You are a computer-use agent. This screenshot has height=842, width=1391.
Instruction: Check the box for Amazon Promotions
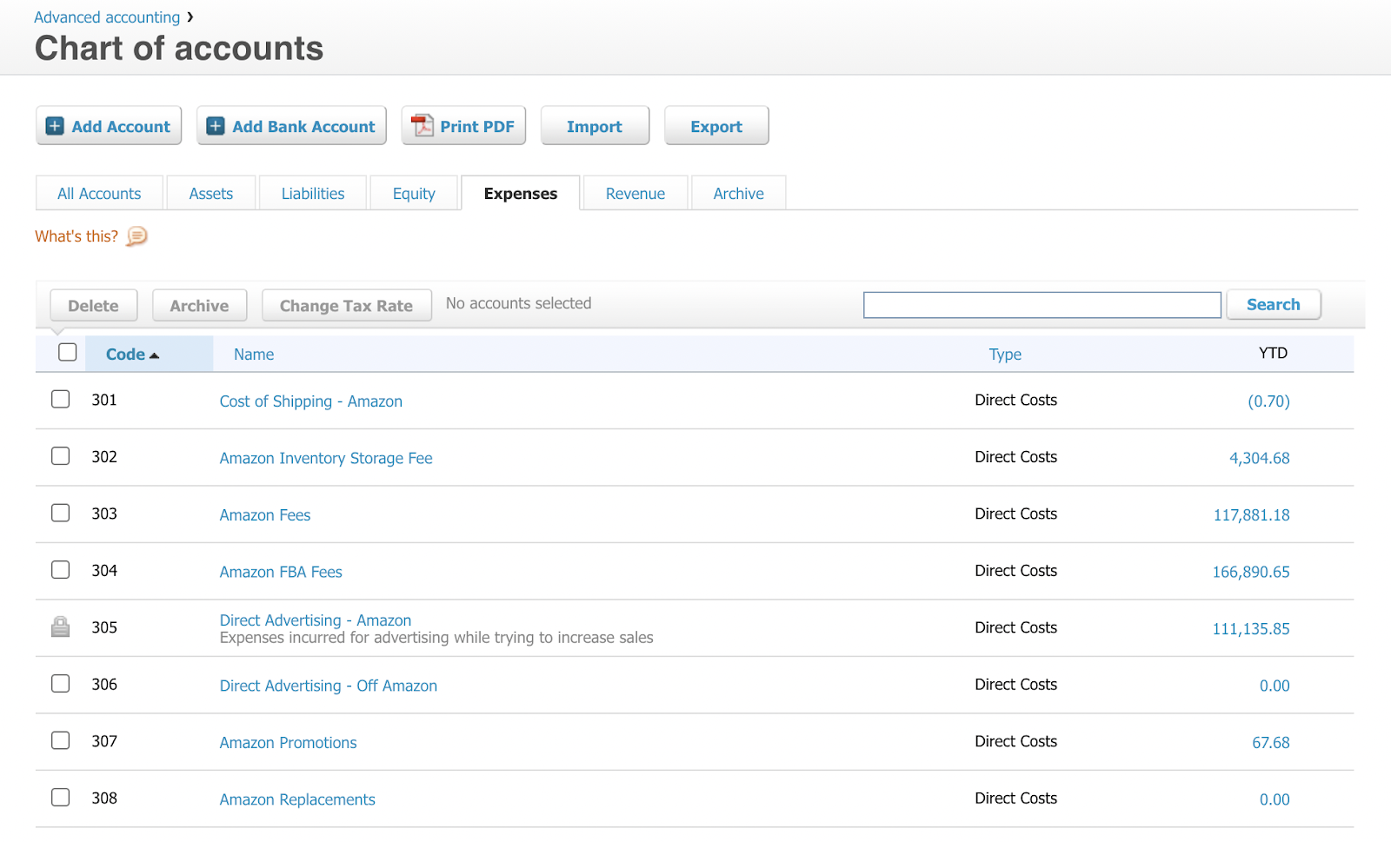coord(60,740)
